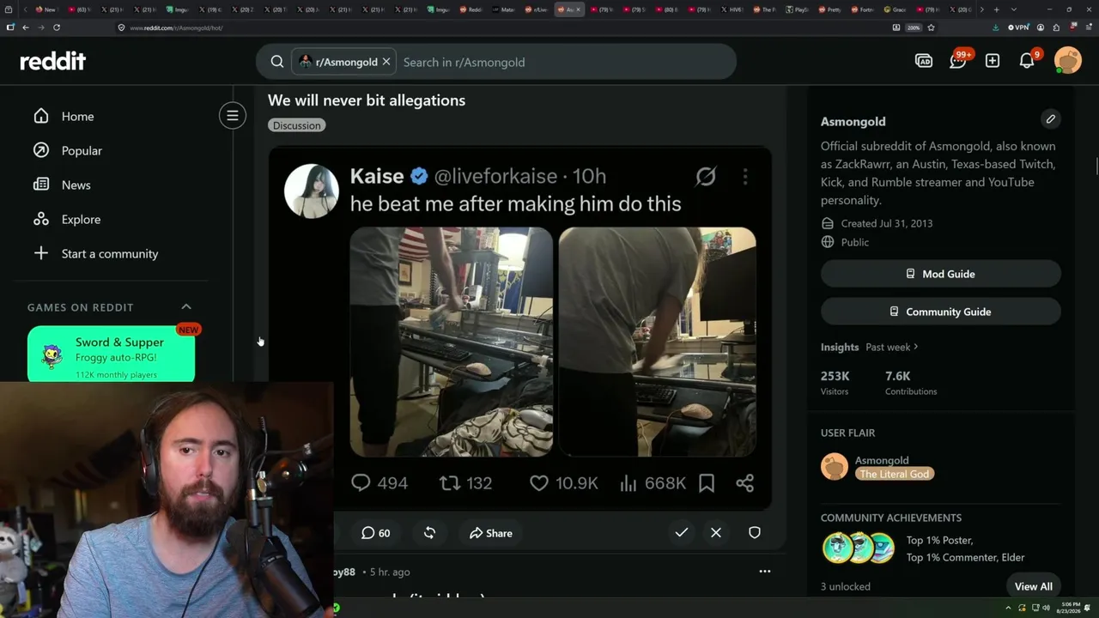Open post title We will never bit allegations
The image size is (1099, 618).
(367, 100)
